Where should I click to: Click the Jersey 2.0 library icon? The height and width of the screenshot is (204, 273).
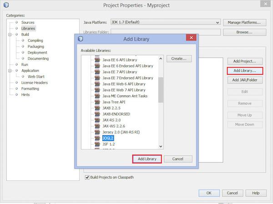click(x=97, y=132)
